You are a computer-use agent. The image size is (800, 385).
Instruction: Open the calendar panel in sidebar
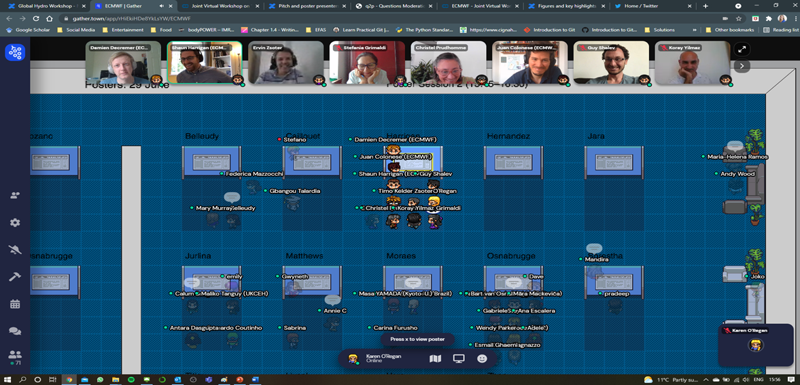pos(15,304)
